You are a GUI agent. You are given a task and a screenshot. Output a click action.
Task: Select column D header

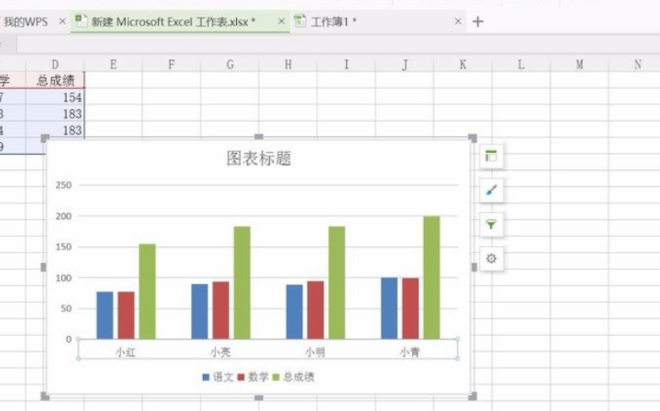point(55,64)
